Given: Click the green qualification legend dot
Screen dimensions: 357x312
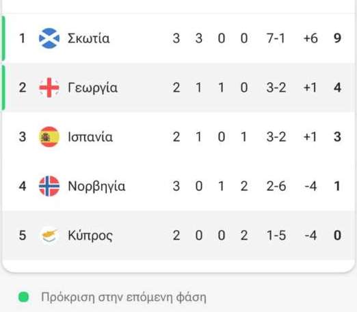Looking at the screenshot, I should pos(23,297).
